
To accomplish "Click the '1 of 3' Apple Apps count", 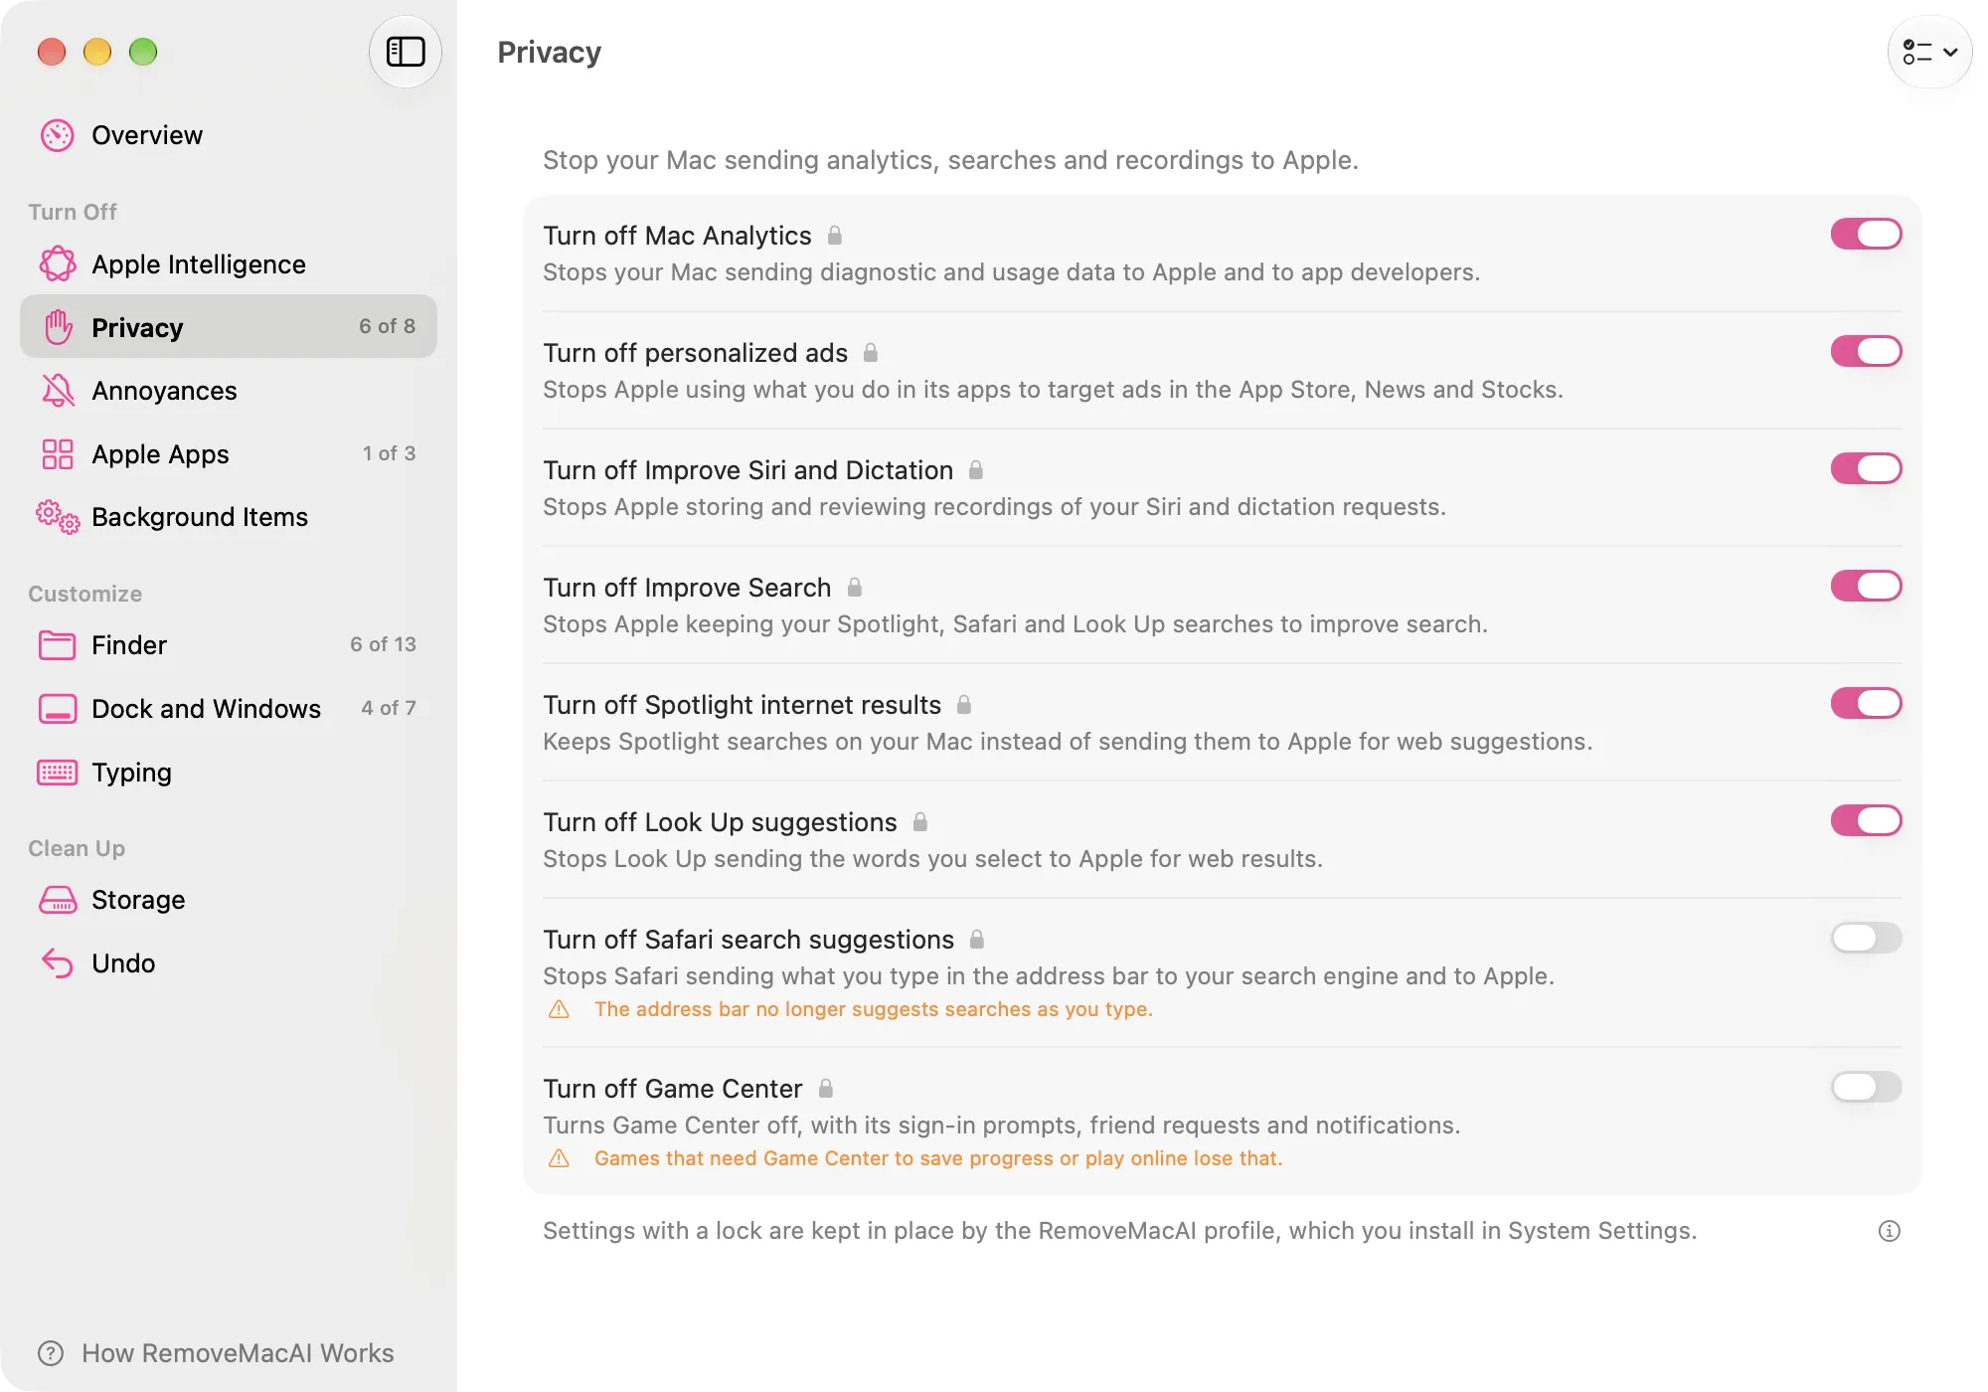I will click(389, 453).
